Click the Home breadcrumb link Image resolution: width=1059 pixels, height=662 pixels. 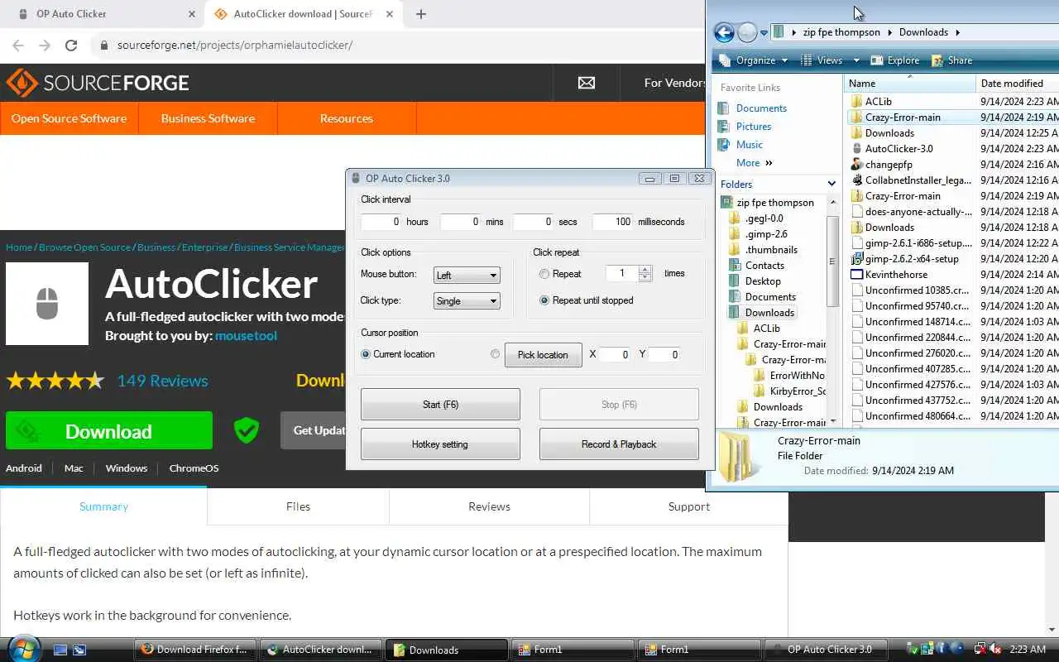pos(19,247)
